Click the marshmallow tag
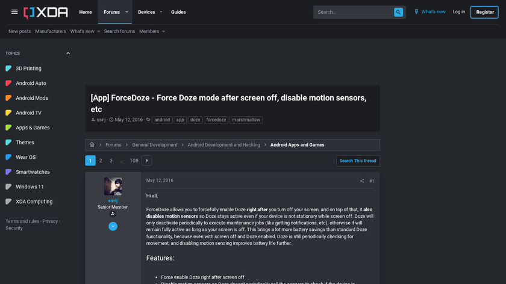Image resolution: width=506 pixels, height=284 pixels. coord(246,120)
